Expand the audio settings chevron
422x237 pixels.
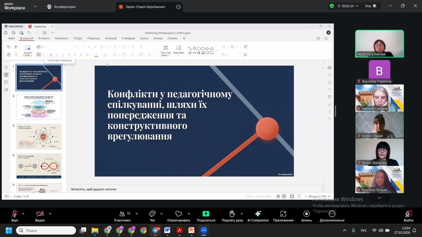23,214
